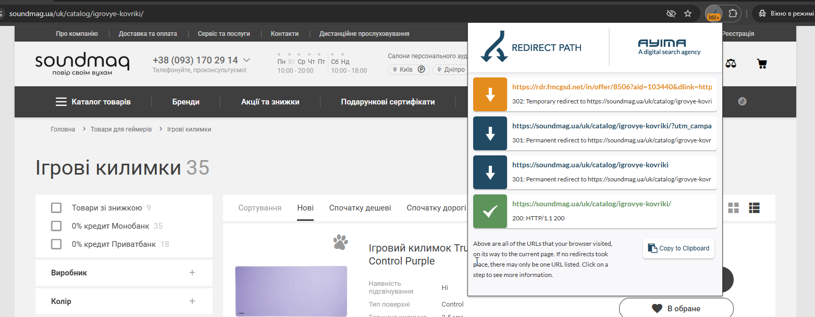Open the Ігровий килимок Control Purple product title
Screen dimensions: 815x317
pyautogui.click(x=417, y=255)
